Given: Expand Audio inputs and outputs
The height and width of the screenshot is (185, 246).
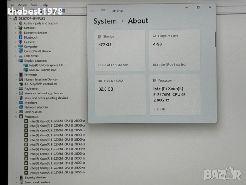Looking at the screenshot, I should [x=16, y=23].
